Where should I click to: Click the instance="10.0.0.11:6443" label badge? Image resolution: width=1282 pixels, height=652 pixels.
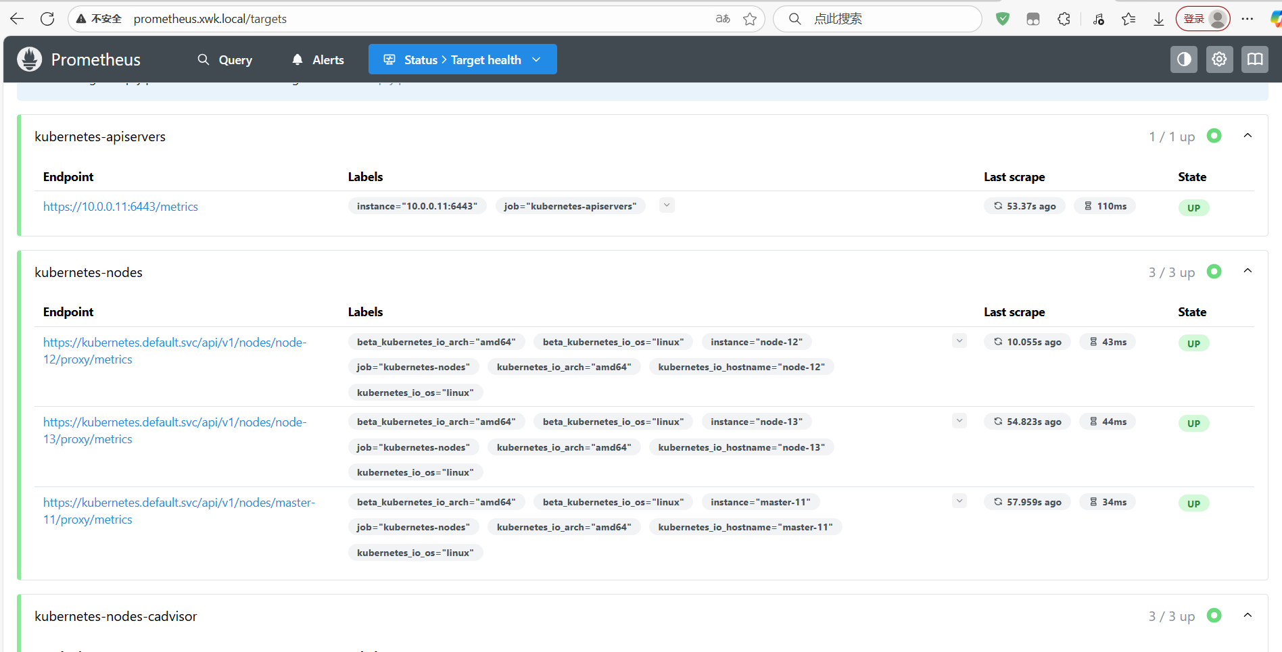tap(417, 206)
